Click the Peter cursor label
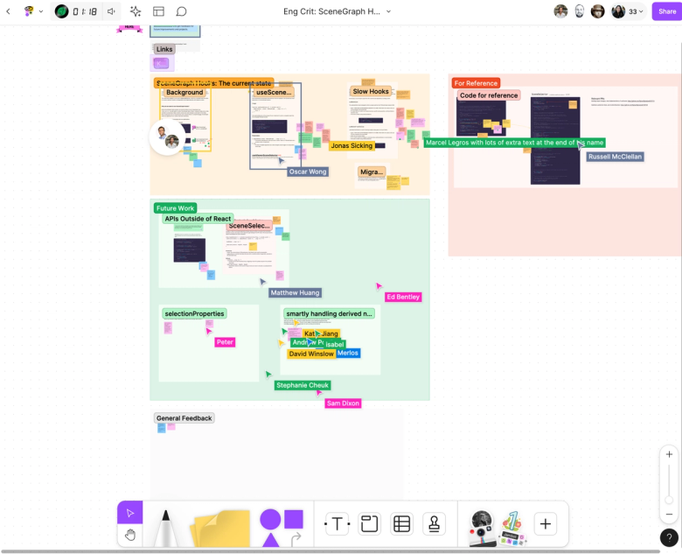The image size is (682, 554). (225, 342)
